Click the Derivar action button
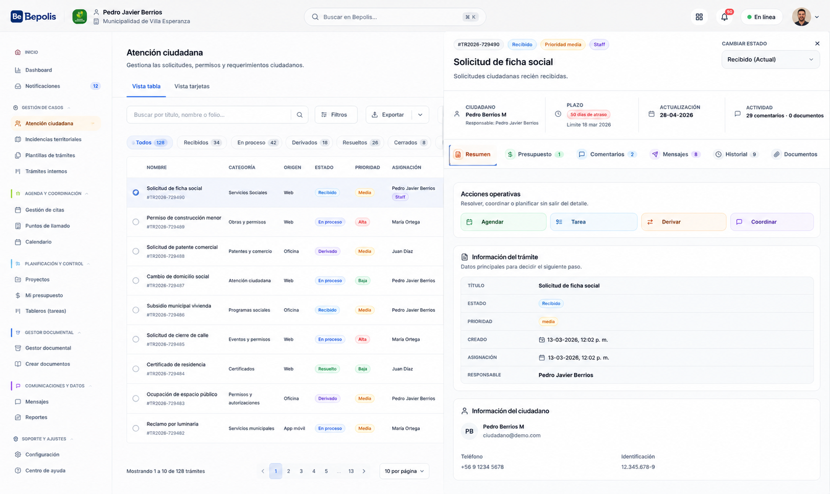This screenshot has height=494, width=830. click(683, 222)
